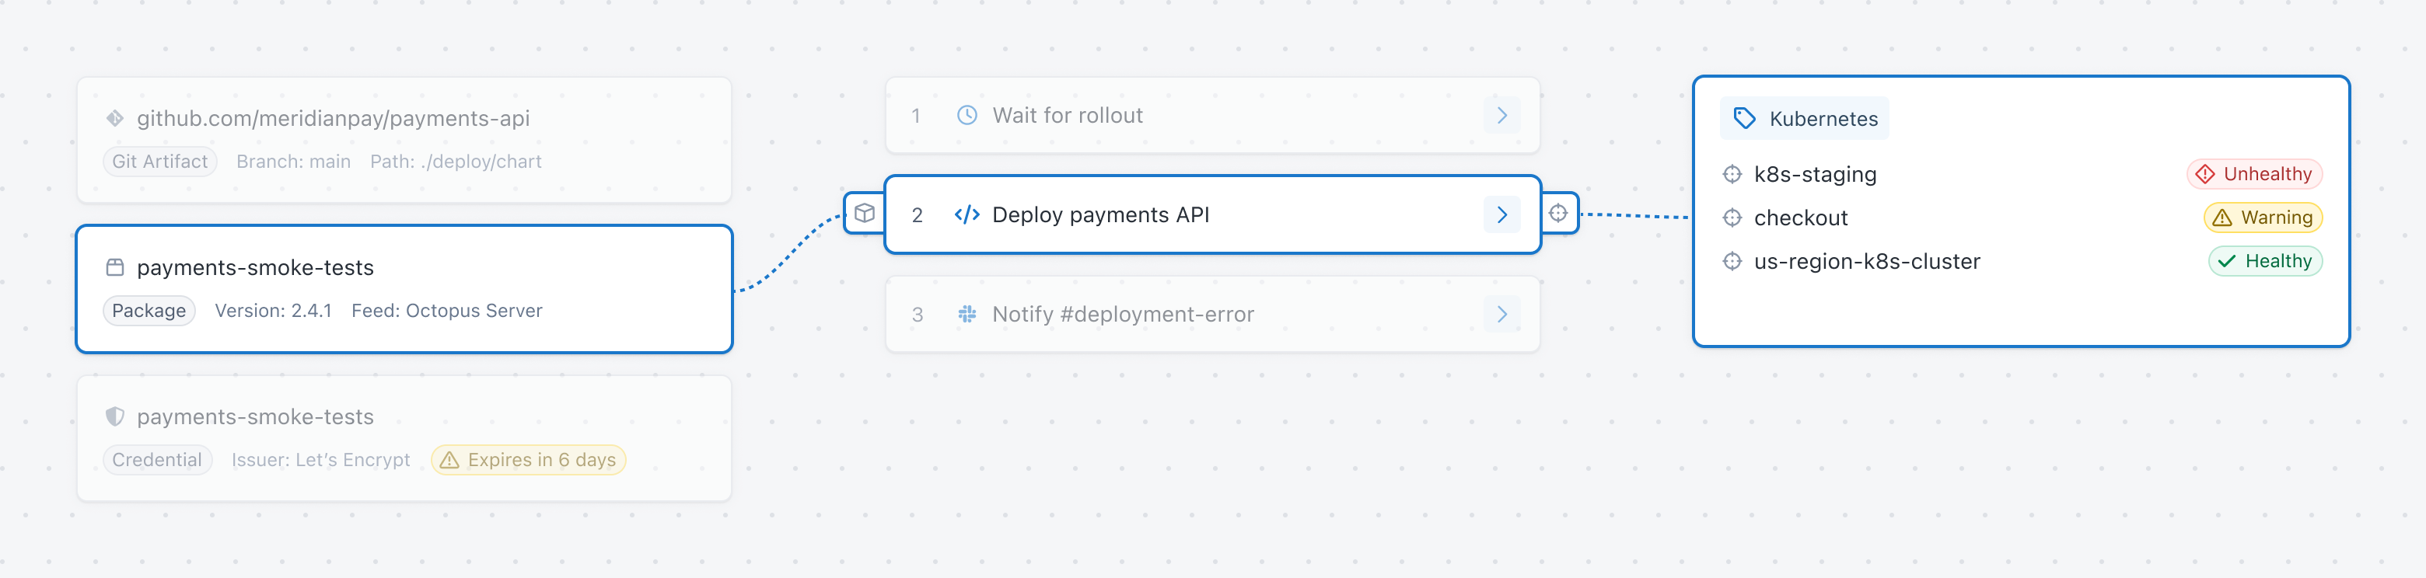
Task: Click the Slack icon on Notify step
Action: pyautogui.click(x=967, y=315)
